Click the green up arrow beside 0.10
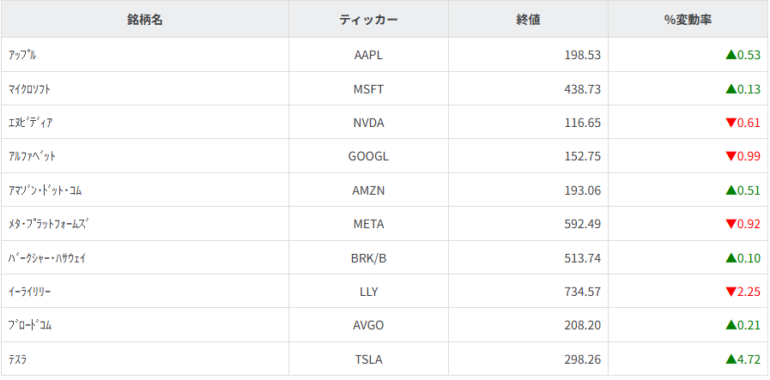The height and width of the screenshot is (380, 770). (731, 257)
